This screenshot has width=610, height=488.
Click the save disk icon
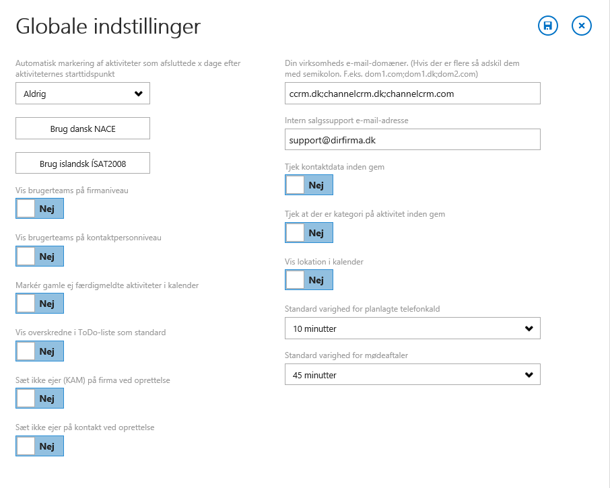(x=548, y=26)
